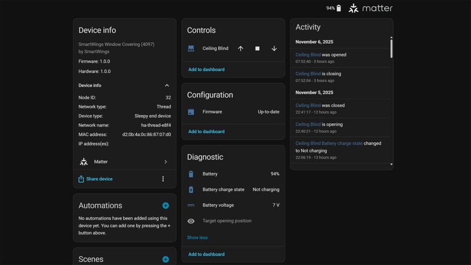Click the Activity panel scrollbar
Viewport: 471px width, 265px height.
[x=391, y=48]
